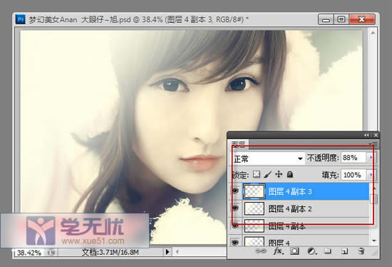Click horizontal scrollbar left arrow
Screen dimensions: 392x267
(177, 252)
